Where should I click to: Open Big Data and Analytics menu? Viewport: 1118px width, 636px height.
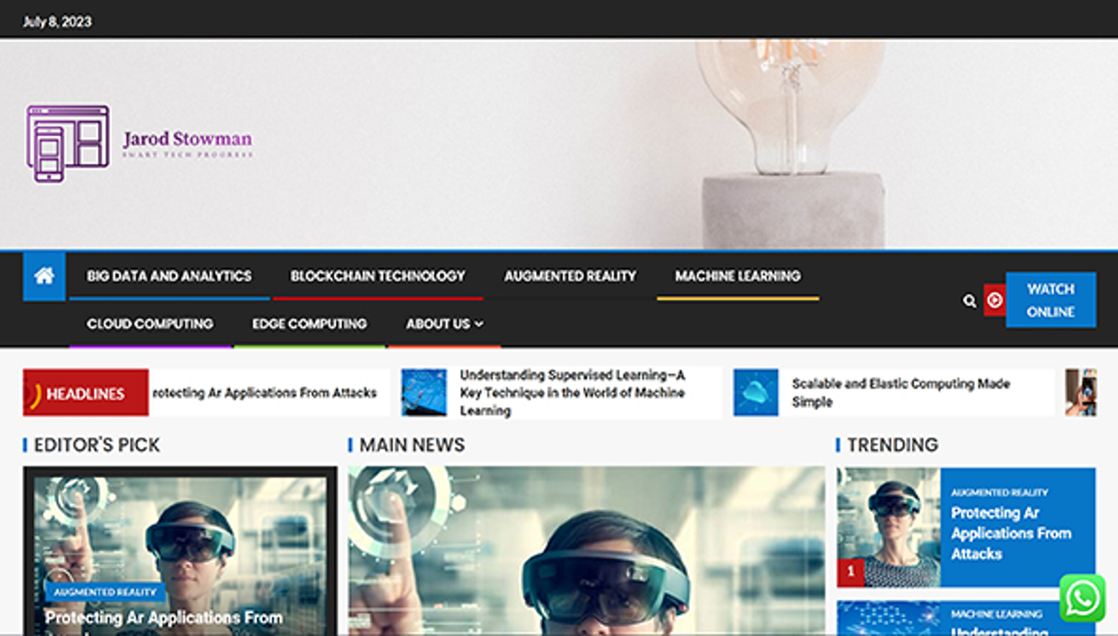(x=169, y=276)
